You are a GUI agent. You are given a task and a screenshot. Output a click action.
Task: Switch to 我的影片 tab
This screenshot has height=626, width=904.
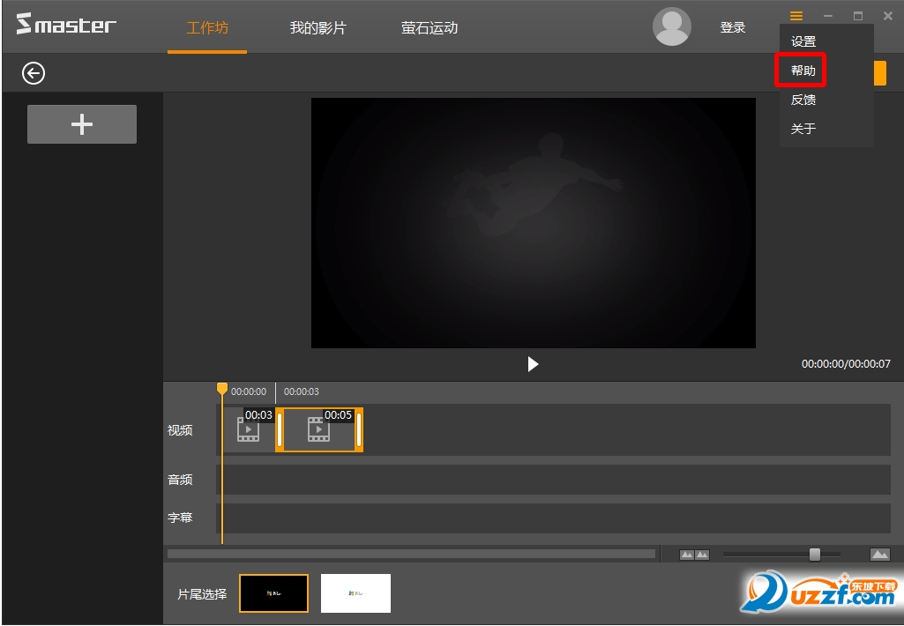[x=318, y=27]
